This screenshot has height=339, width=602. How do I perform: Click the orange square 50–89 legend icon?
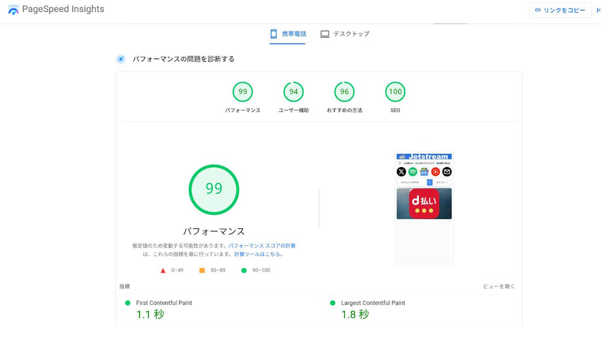click(202, 270)
